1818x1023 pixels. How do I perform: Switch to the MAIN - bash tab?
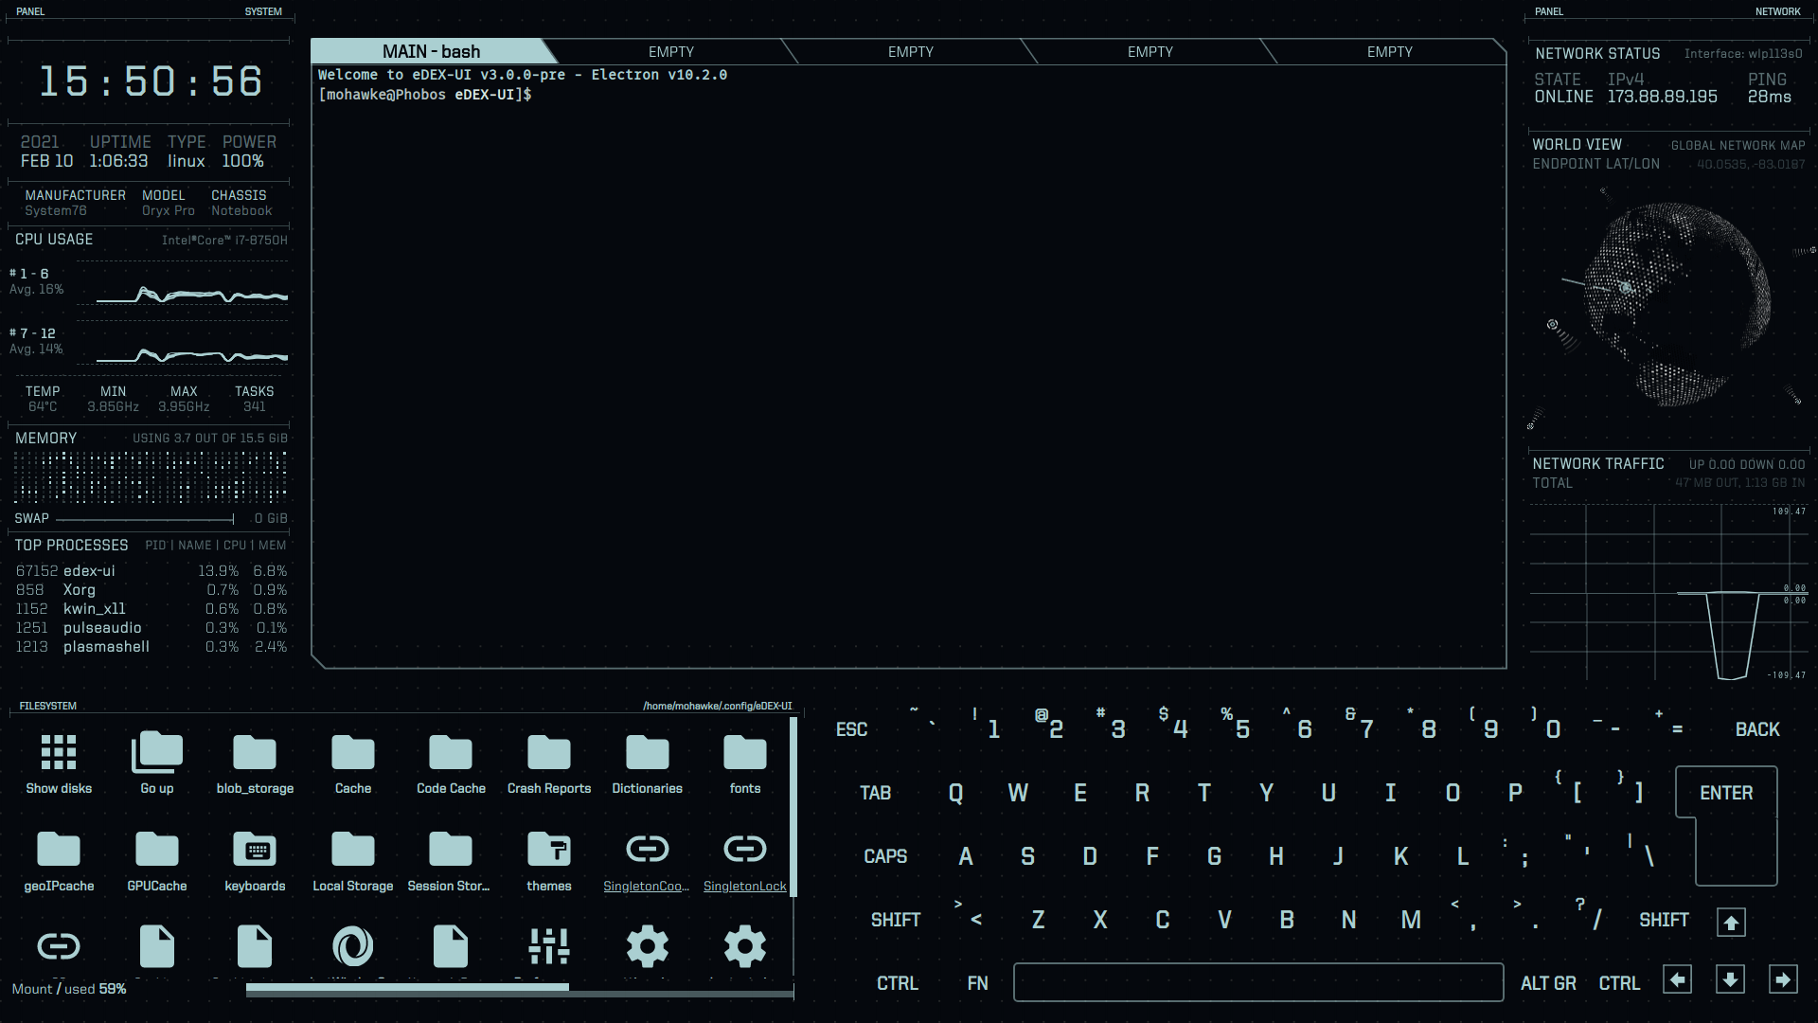pos(431,52)
